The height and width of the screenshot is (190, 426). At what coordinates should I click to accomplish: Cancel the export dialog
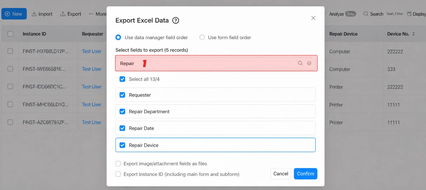(281, 174)
